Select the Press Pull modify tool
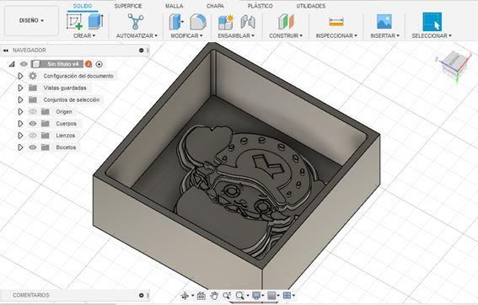This screenshot has width=478, height=305. [x=176, y=22]
